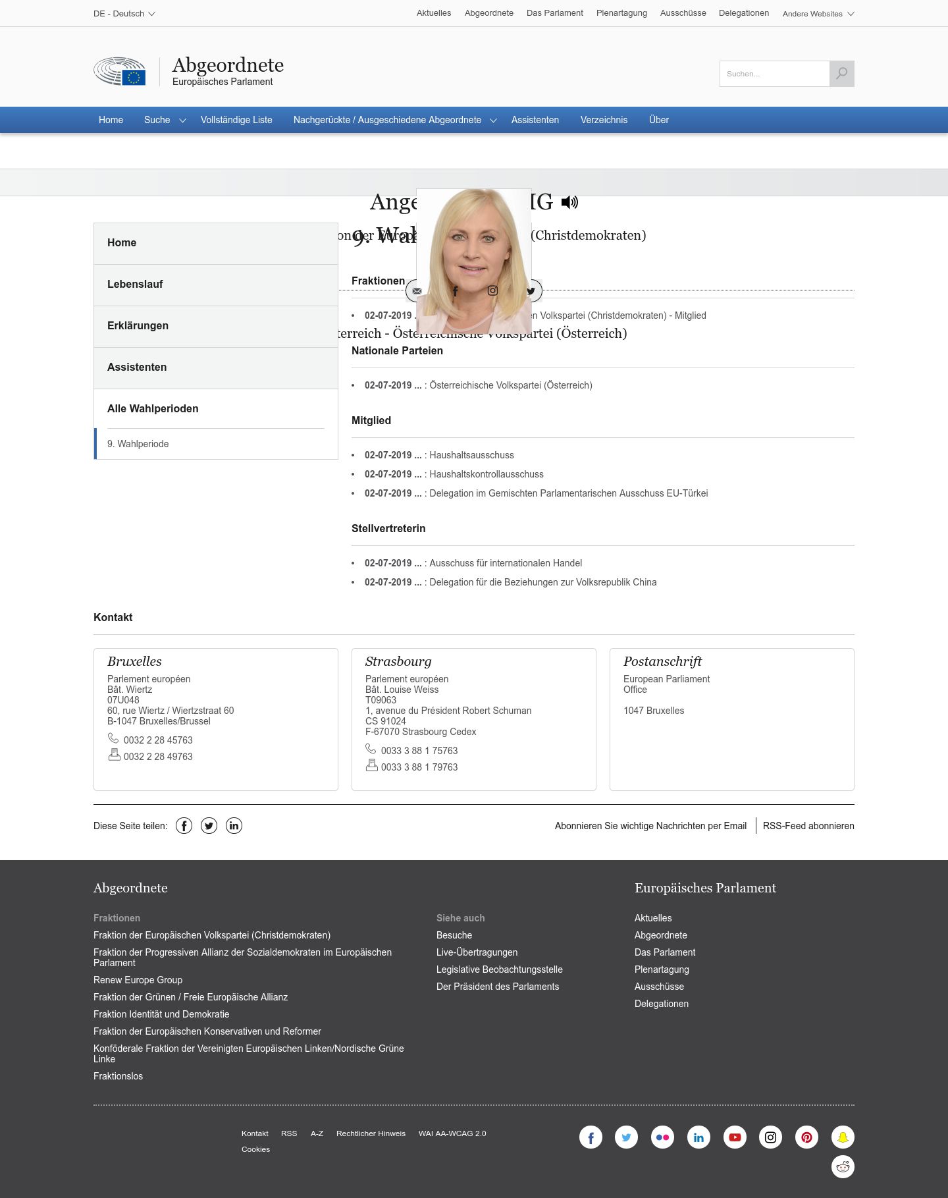Open the footer Facebook icon

pyautogui.click(x=591, y=1137)
